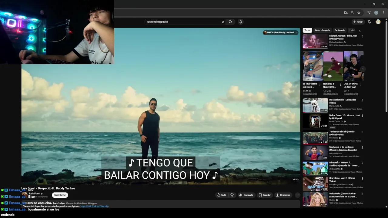Open Tumbando el Club (Remix) thumbnail
Image resolution: width=388 pixels, height=218 pixels.
pos(315,137)
